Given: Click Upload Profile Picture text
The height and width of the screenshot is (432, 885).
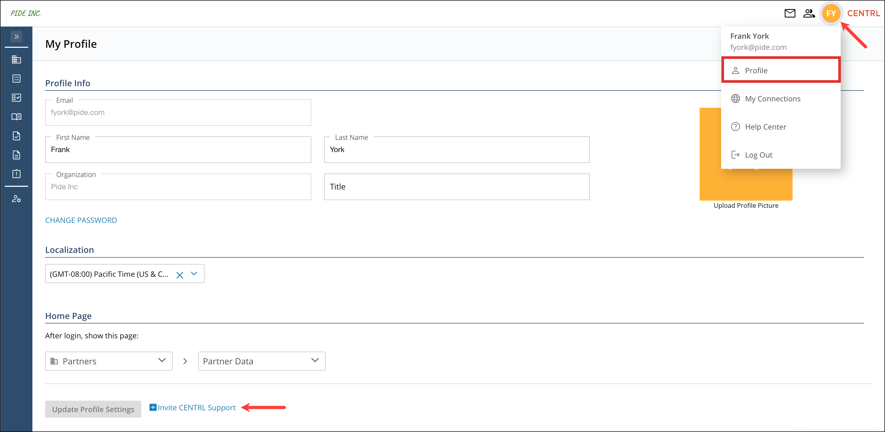Looking at the screenshot, I should tap(746, 206).
